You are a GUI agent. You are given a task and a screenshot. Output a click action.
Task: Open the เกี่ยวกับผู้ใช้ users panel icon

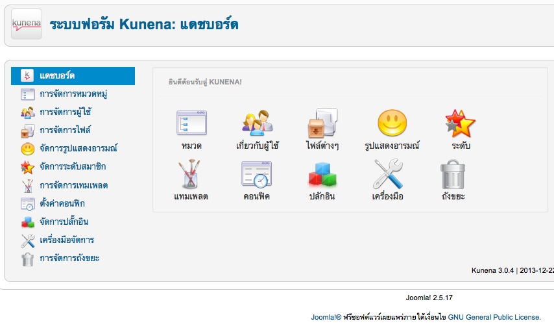pyautogui.click(x=257, y=123)
